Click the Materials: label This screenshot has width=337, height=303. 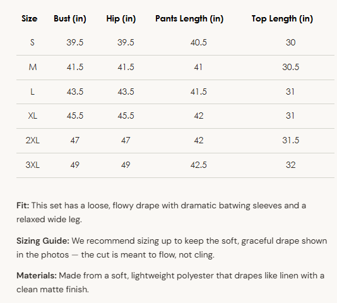37,275
